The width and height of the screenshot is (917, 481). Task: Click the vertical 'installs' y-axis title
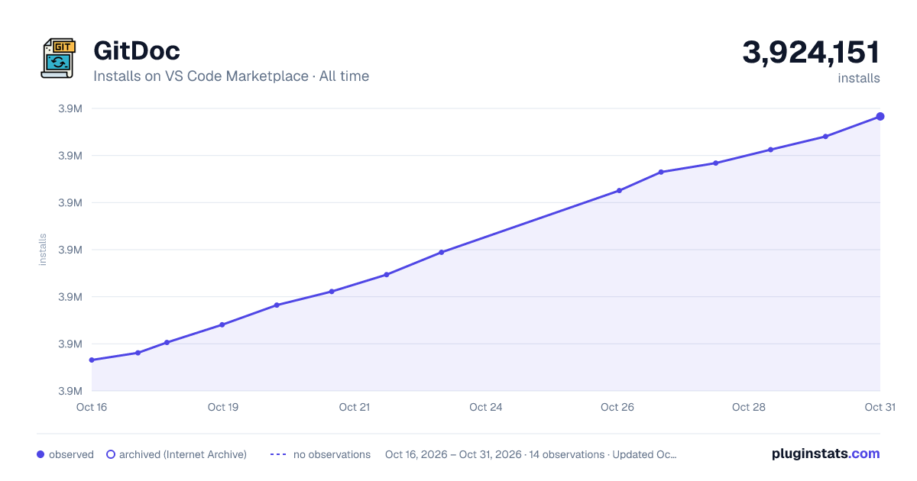point(43,250)
